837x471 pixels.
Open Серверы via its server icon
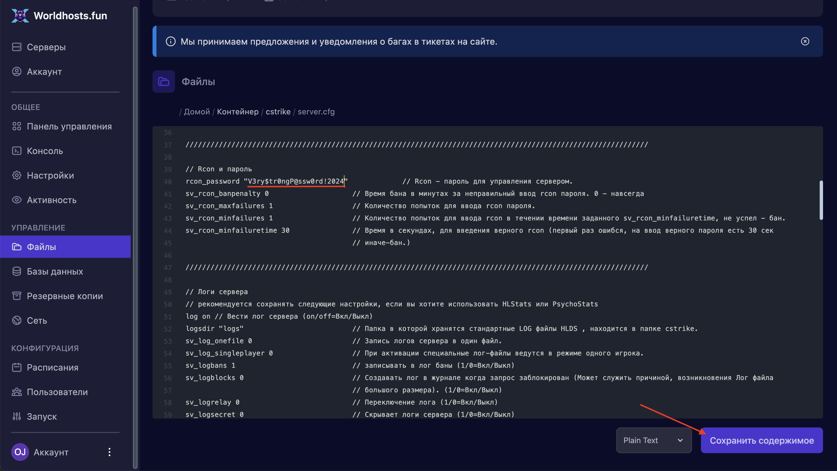[x=16, y=47]
